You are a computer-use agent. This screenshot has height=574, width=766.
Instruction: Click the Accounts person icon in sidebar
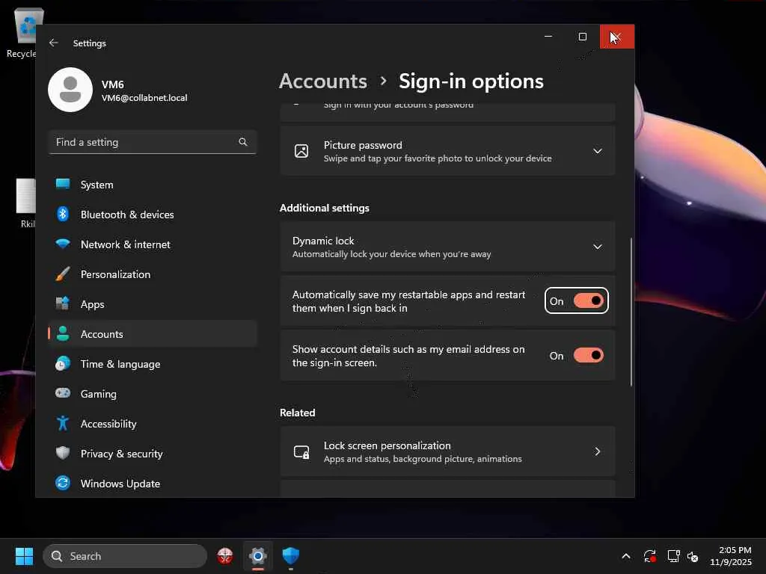coord(63,333)
